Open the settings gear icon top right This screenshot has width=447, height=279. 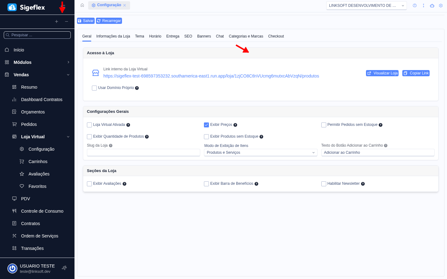tap(441, 5)
